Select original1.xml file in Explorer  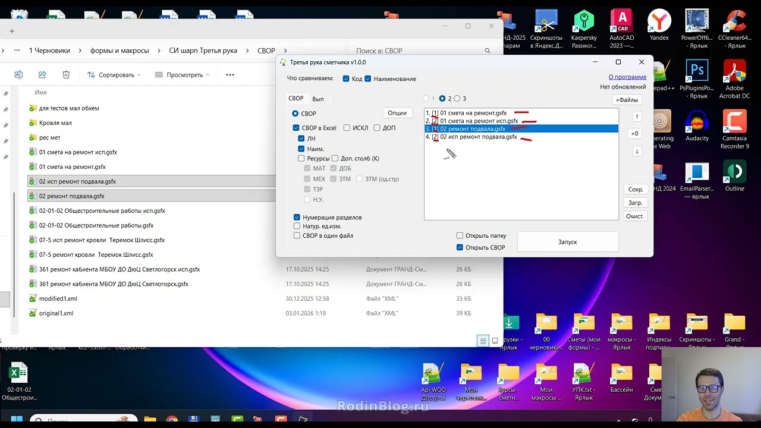56,313
